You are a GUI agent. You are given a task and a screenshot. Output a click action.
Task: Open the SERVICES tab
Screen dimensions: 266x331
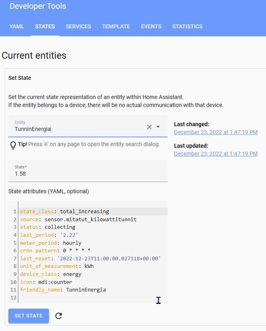(x=78, y=26)
